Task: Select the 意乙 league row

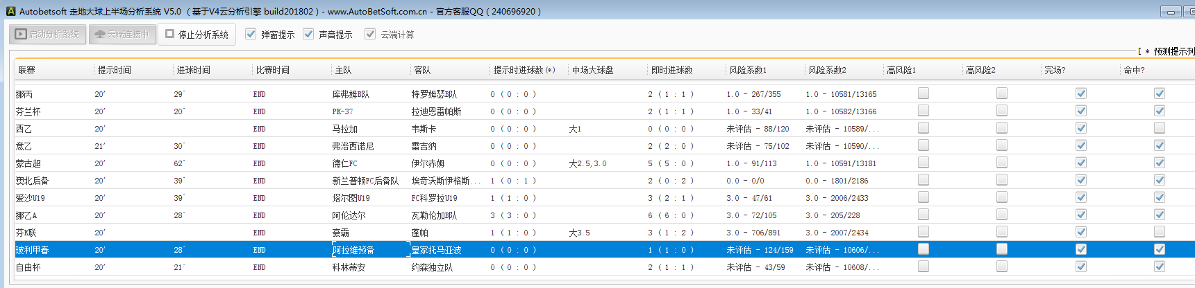Action: [x=24, y=146]
